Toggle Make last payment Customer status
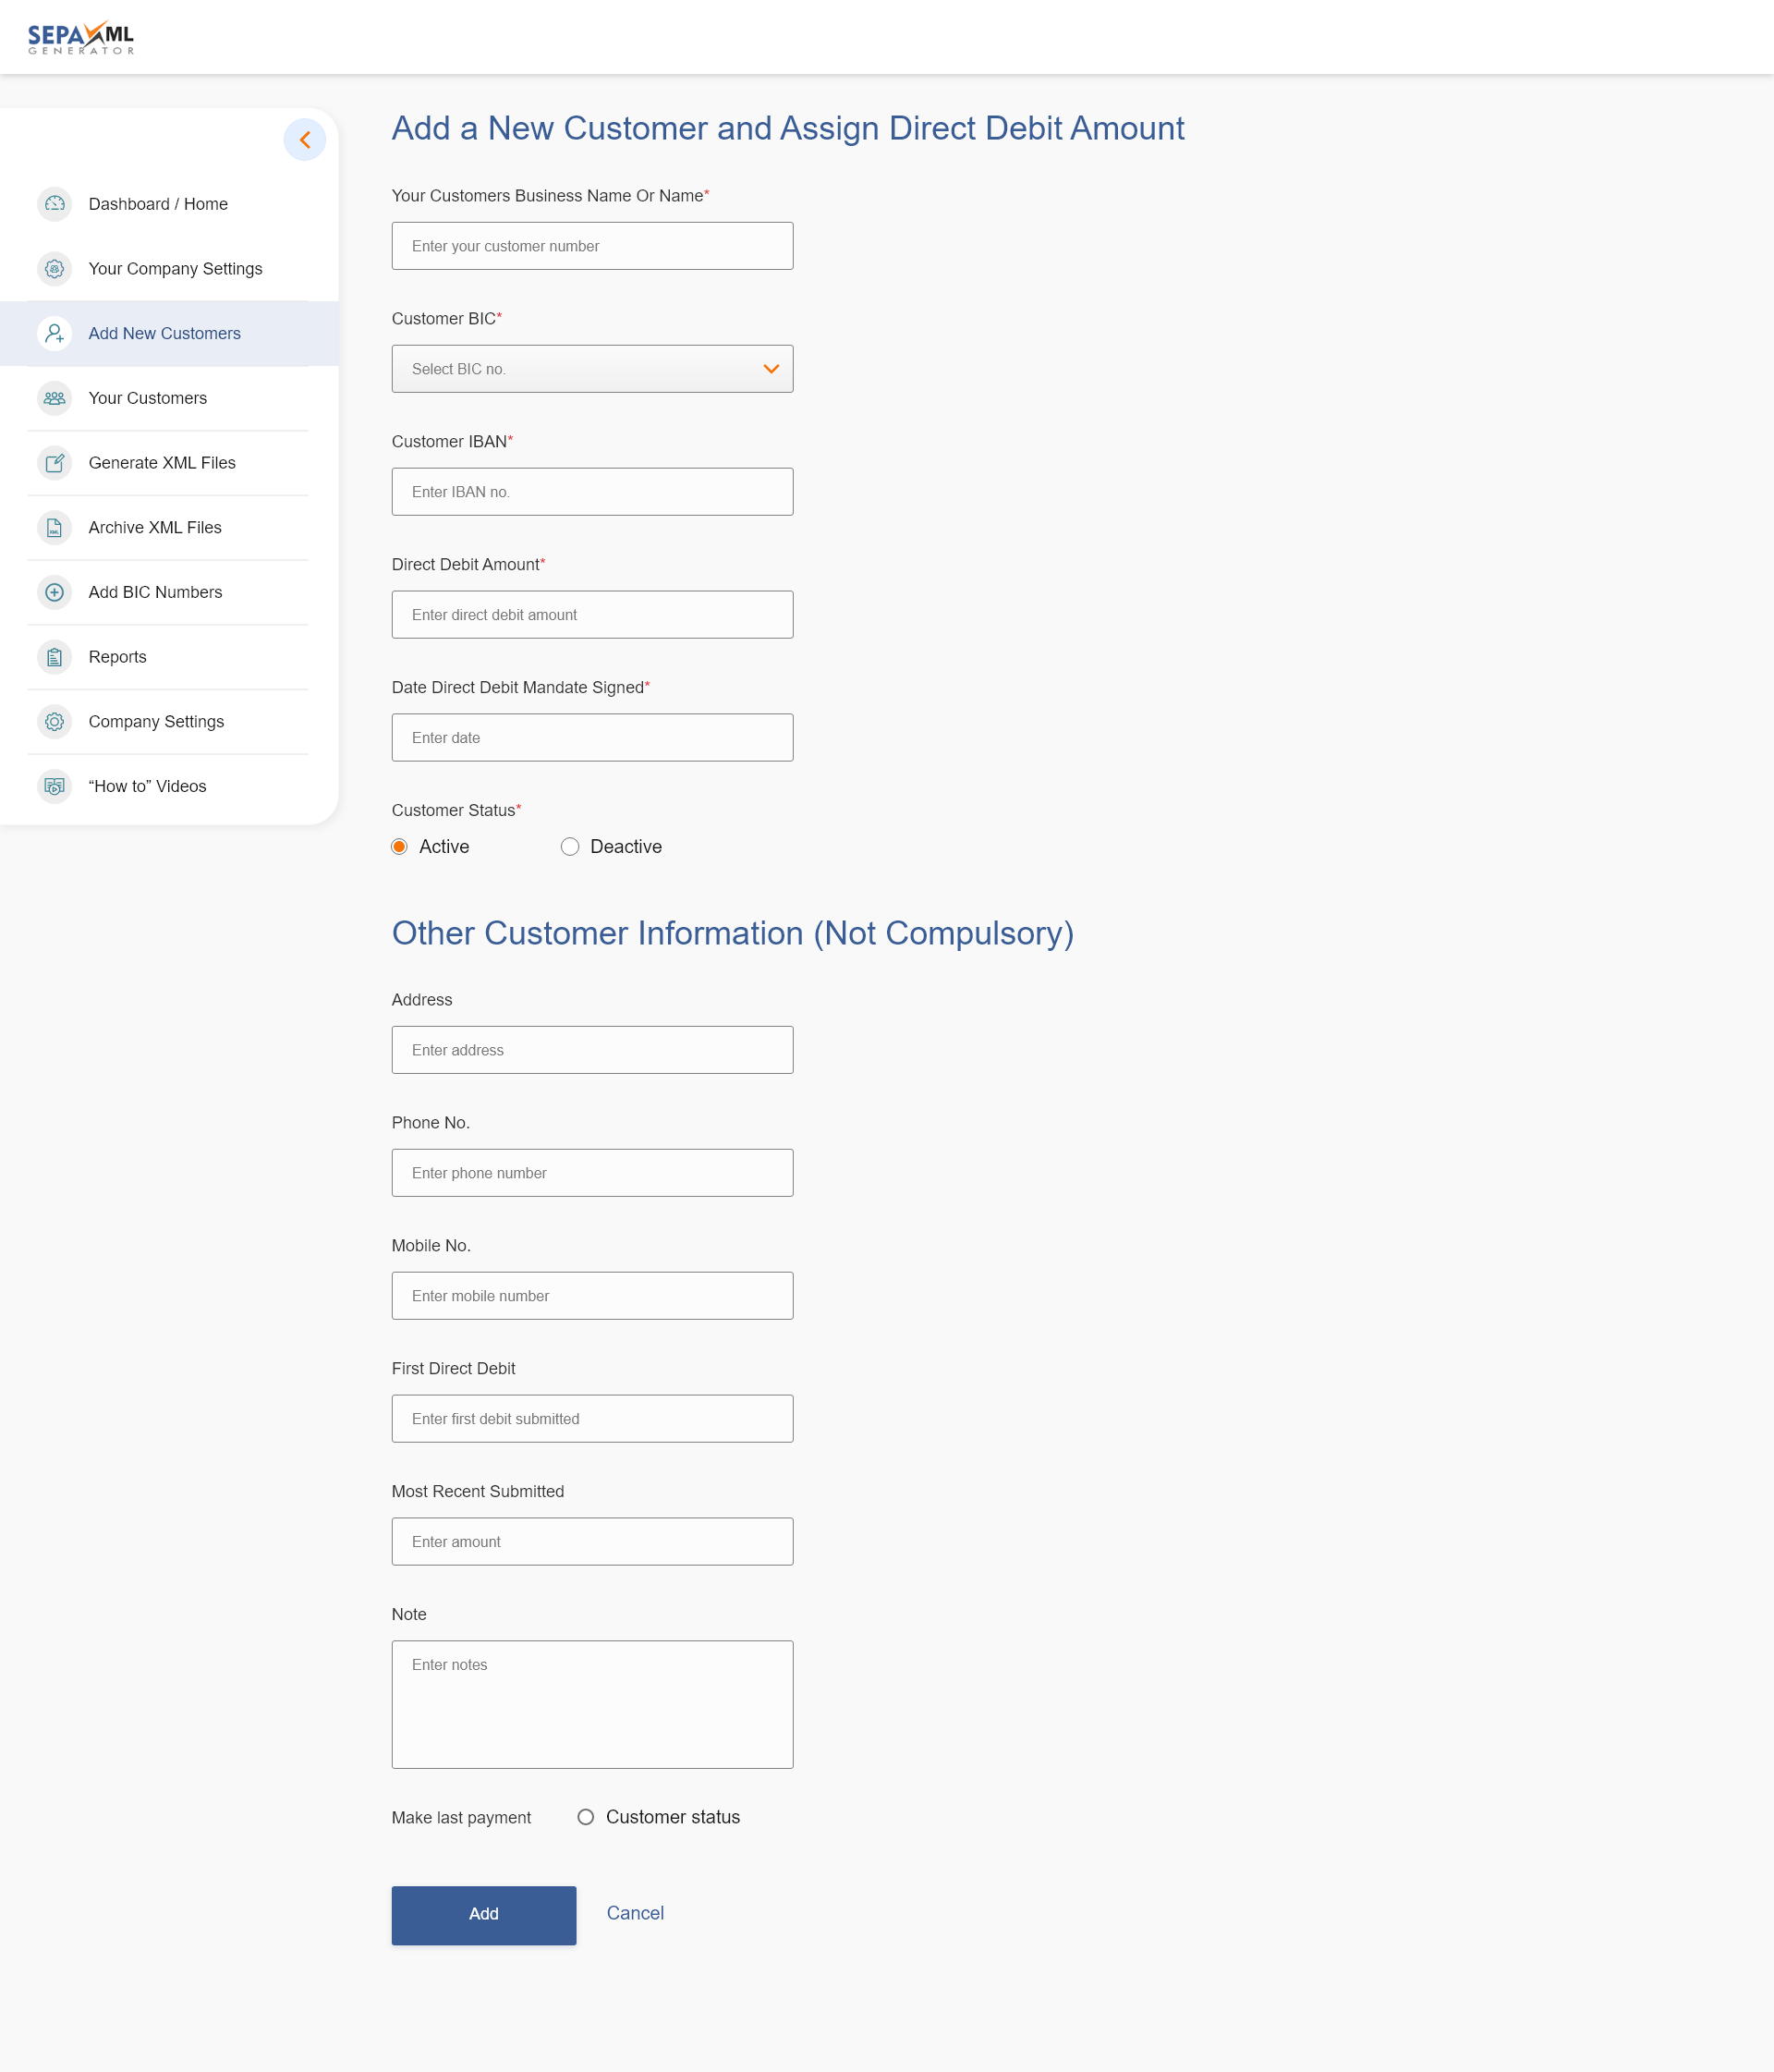 (x=584, y=1817)
